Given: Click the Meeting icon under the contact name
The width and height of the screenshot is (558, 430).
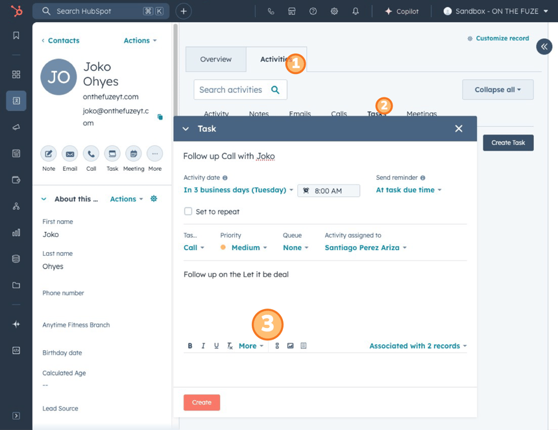Looking at the screenshot, I should (x=134, y=154).
